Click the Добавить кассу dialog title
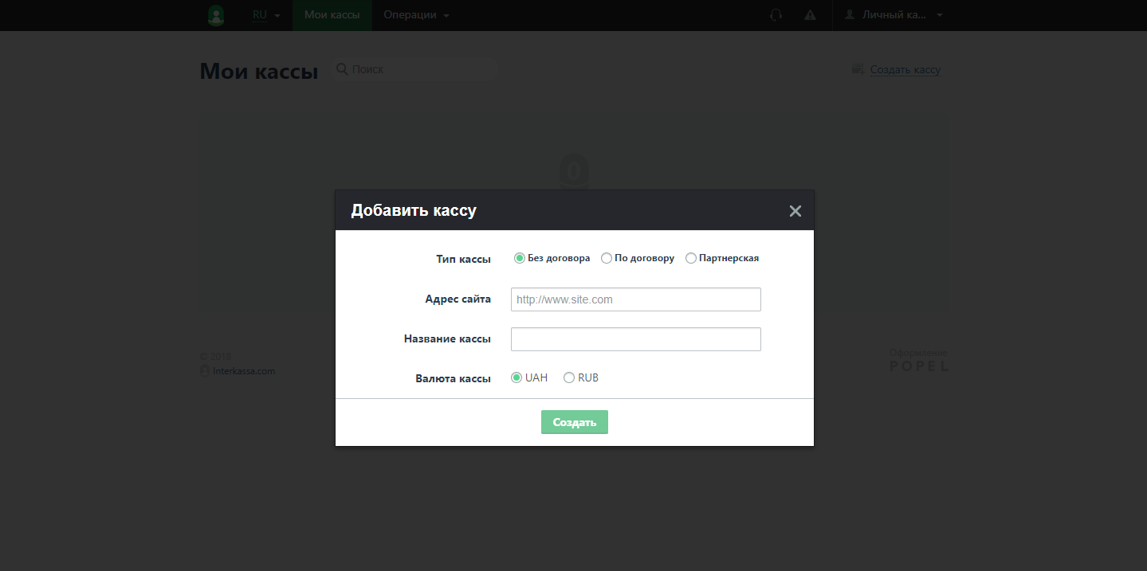The height and width of the screenshot is (571, 1147). click(x=414, y=211)
